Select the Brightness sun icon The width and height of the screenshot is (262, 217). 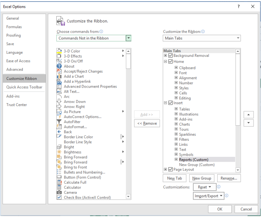click(x=59, y=152)
